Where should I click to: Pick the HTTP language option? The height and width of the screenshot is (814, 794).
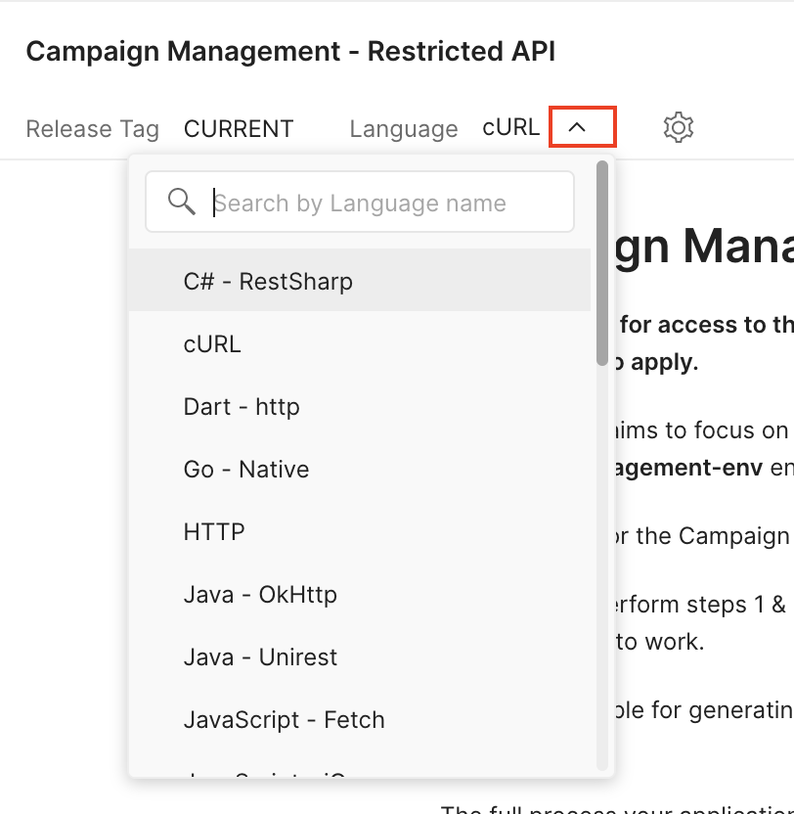[x=360, y=532]
